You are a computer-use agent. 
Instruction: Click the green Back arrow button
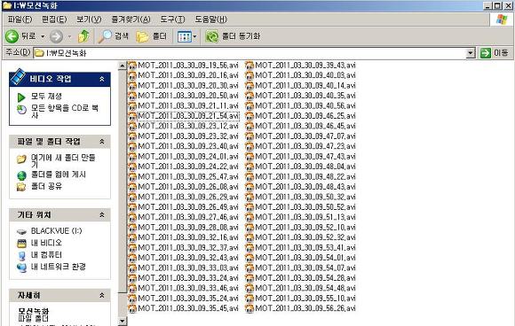[12, 36]
